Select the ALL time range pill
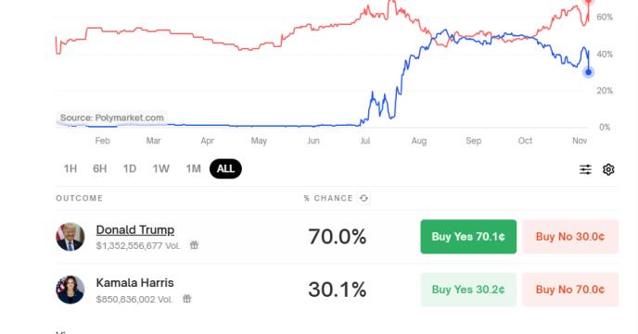 [x=225, y=168]
